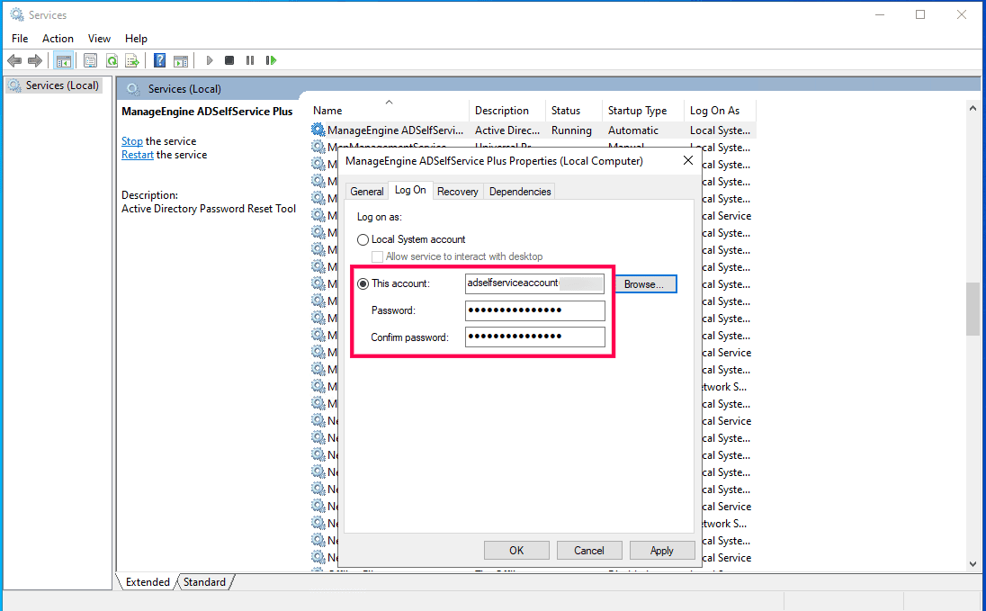Close the ManageEngine Properties dialog
986x611 pixels.
(688, 161)
